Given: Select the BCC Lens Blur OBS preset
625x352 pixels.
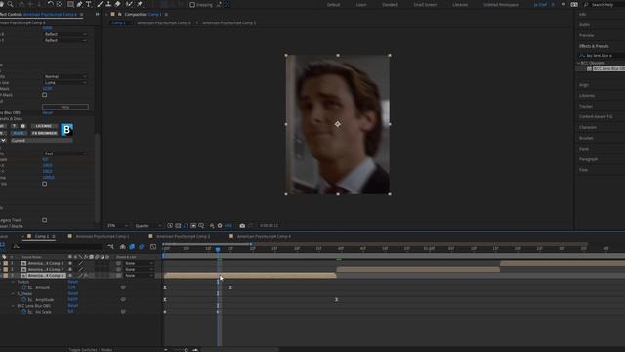Looking at the screenshot, I should [x=608, y=69].
